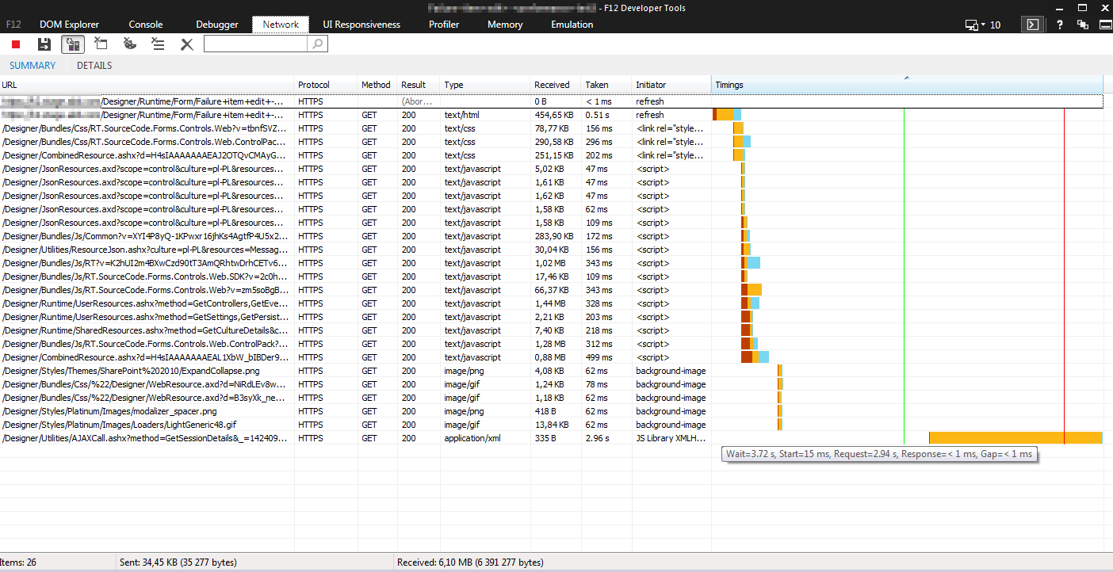Viewport: 1113px width, 572px height.
Task: Show the SUMMARY view
Action: tap(33, 66)
